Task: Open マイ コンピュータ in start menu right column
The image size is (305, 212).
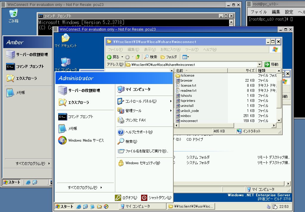Action: click(x=134, y=89)
